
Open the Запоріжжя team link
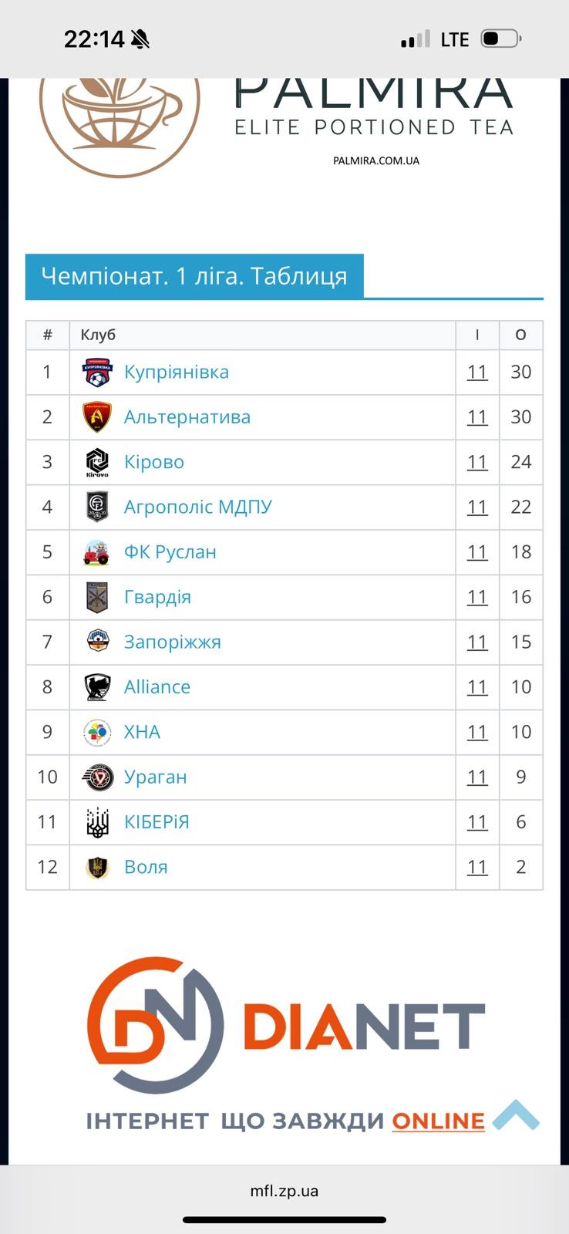[x=172, y=642]
